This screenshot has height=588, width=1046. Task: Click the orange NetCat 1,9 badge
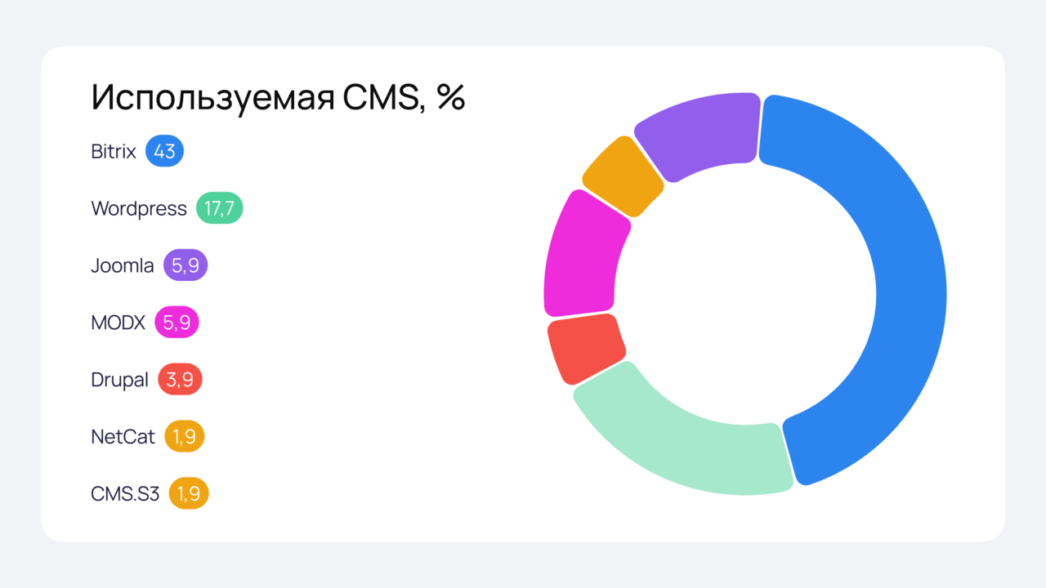coord(184,437)
